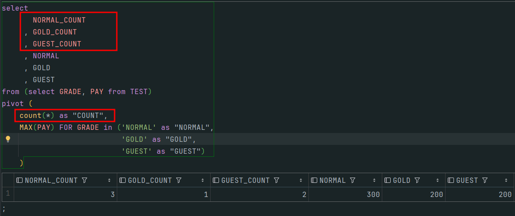Click the column icon beside the GOLD result header

coord(388,180)
